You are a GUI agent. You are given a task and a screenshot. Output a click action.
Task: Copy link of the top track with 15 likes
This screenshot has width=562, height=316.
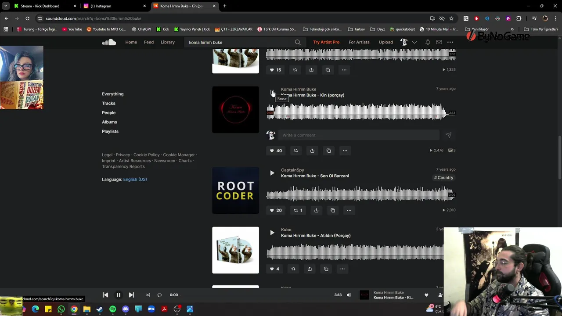tap(328, 70)
